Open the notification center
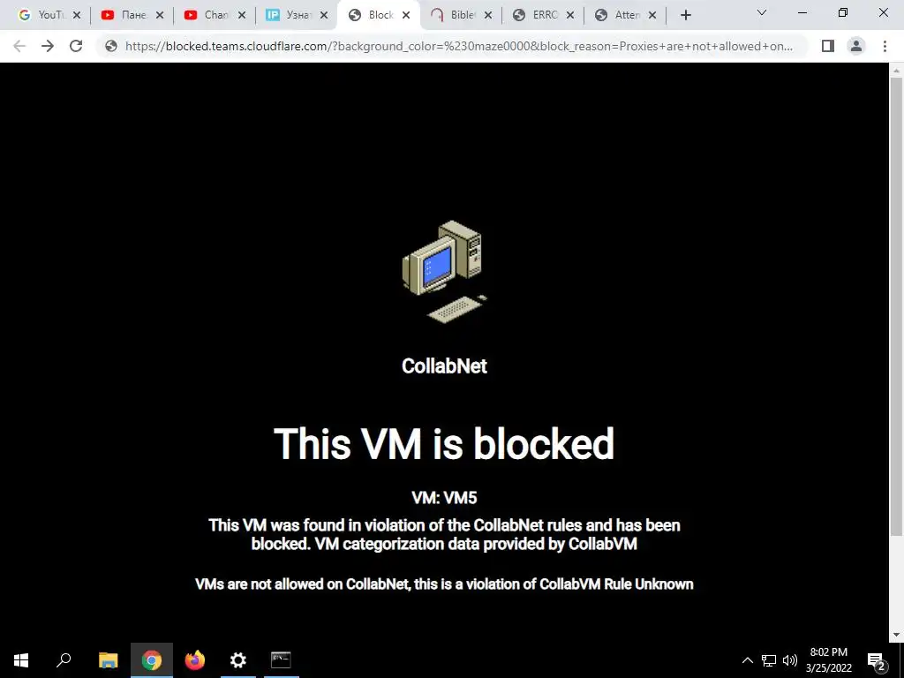The image size is (904, 678). tap(877, 660)
